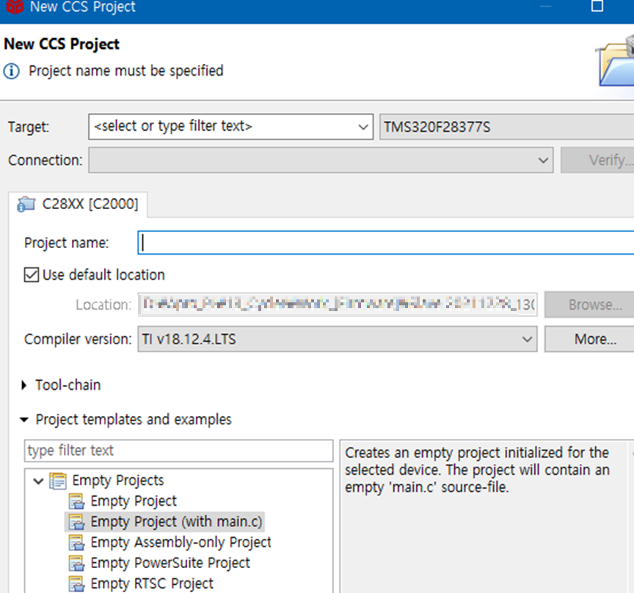
Task: Expand the Tool-chain section
Action: (24, 385)
